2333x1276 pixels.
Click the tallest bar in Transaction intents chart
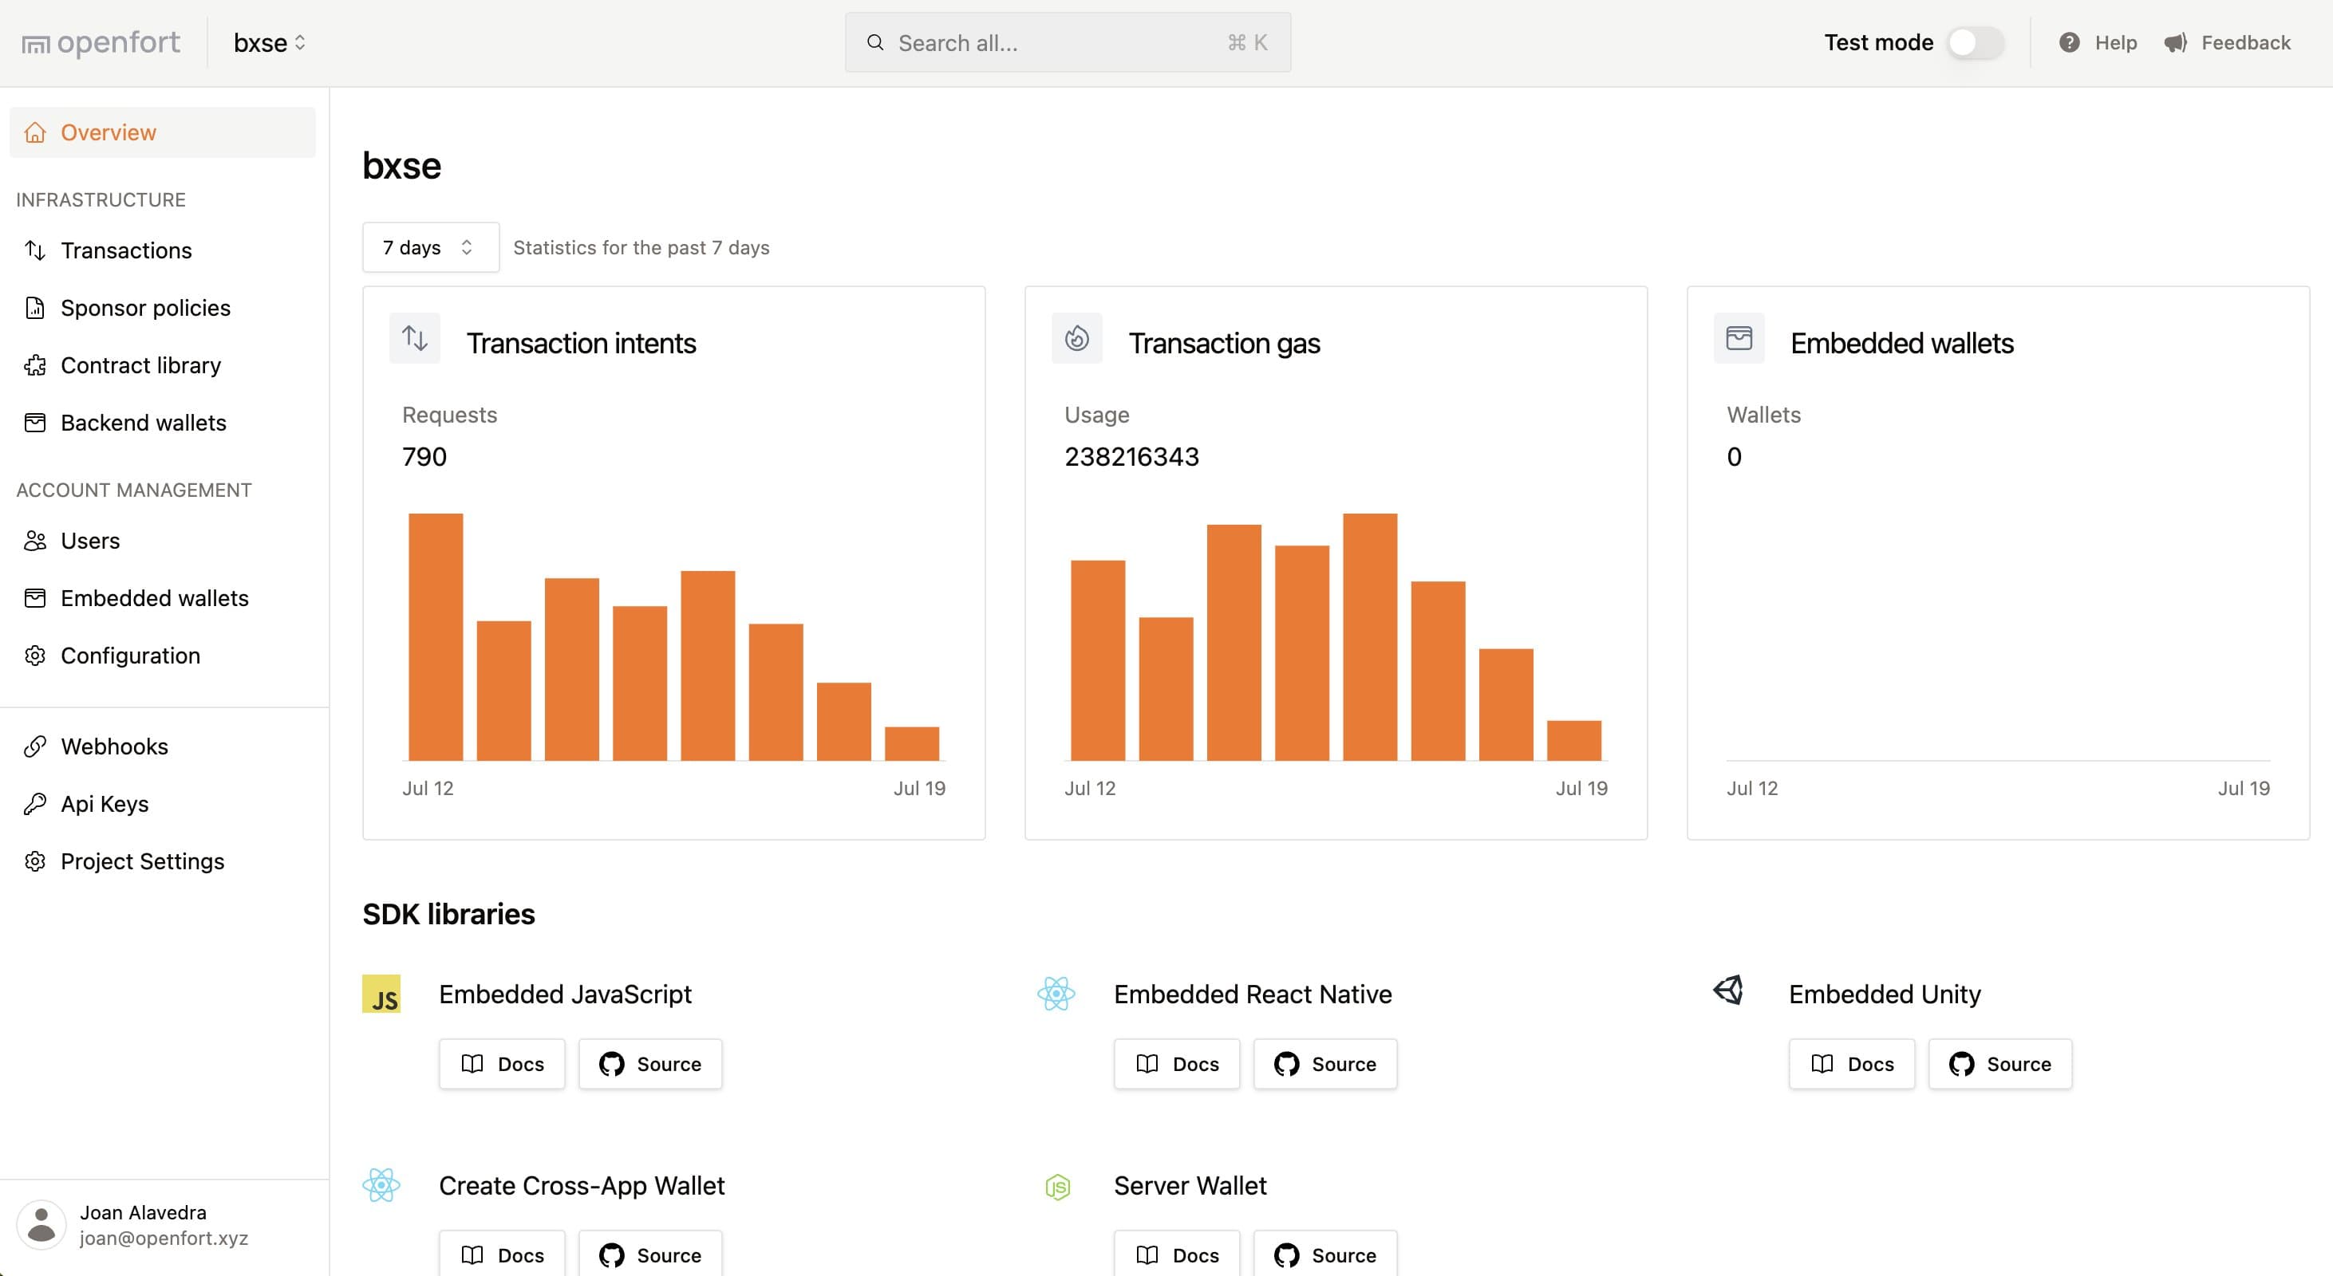click(x=436, y=637)
